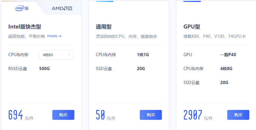Click the 超高性能，平易价格 description
The width and height of the screenshot is (256, 130).
click(x=27, y=36)
